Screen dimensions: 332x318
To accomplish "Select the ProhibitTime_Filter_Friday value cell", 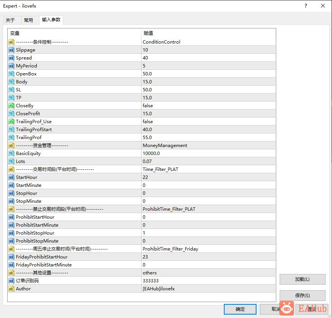I will coord(208,249).
